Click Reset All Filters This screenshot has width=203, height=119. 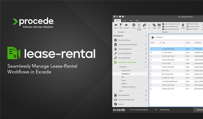pos(192,29)
